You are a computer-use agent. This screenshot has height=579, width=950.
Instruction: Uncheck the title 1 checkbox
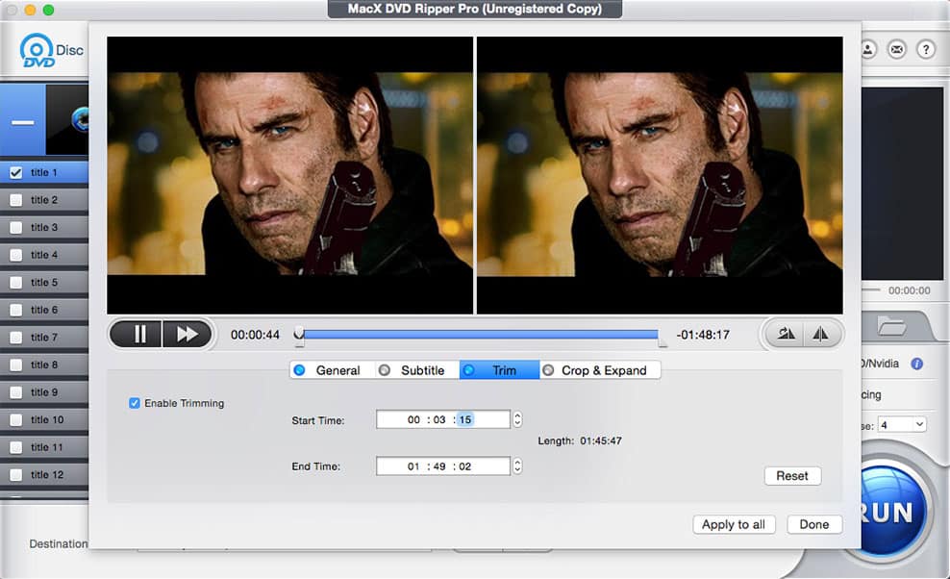point(16,173)
